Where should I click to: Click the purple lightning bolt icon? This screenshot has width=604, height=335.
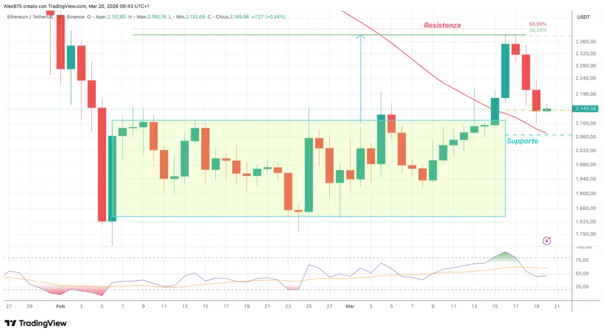click(x=547, y=241)
